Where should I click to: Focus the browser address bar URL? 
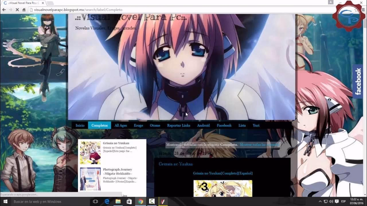[x=78, y=10]
